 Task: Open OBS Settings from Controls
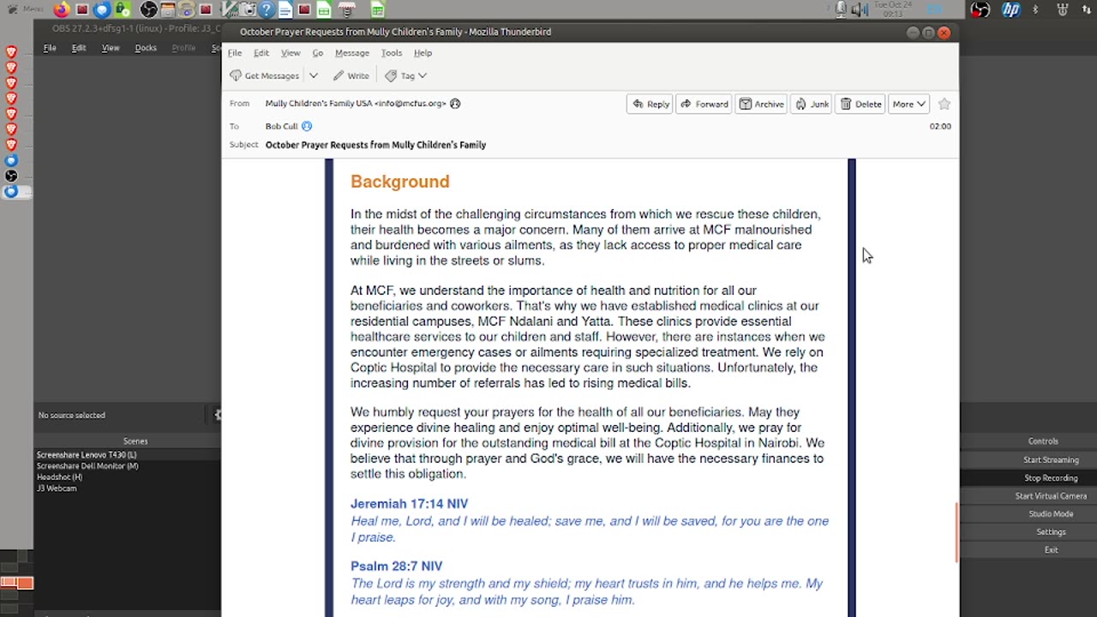[1051, 532]
